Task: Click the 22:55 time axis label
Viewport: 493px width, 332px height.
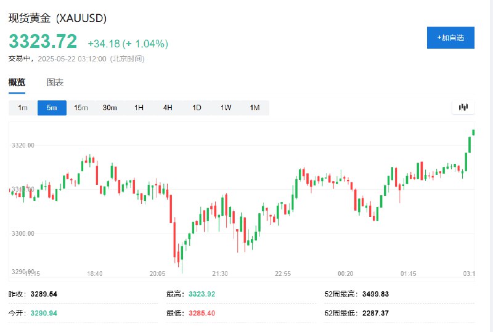Action: 283,273
